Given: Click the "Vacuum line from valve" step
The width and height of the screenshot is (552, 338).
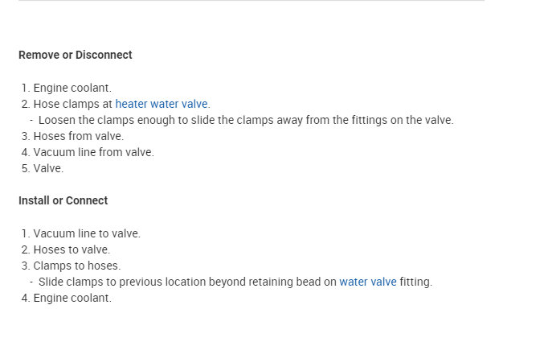Looking at the screenshot, I should (x=93, y=152).
